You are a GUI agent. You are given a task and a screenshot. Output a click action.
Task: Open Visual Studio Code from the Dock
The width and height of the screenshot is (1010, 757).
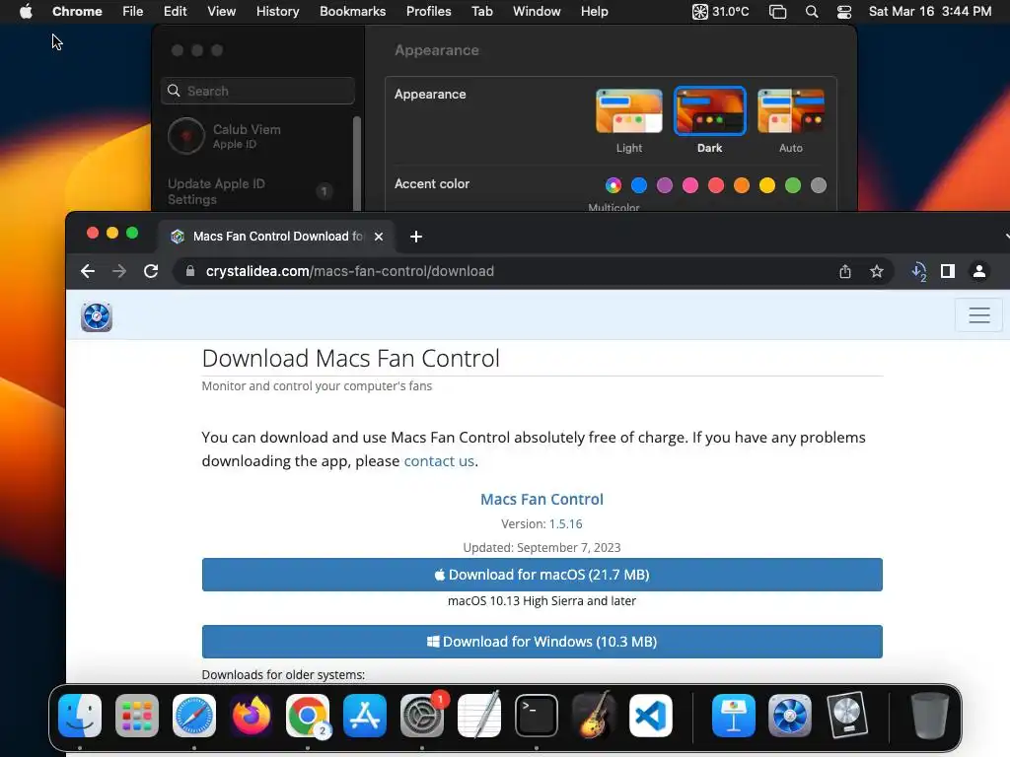coord(651,716)
